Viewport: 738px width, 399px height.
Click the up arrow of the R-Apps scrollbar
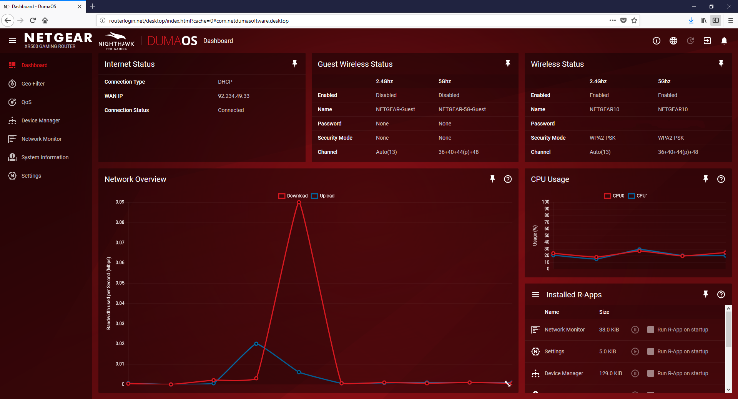[728, 308]
